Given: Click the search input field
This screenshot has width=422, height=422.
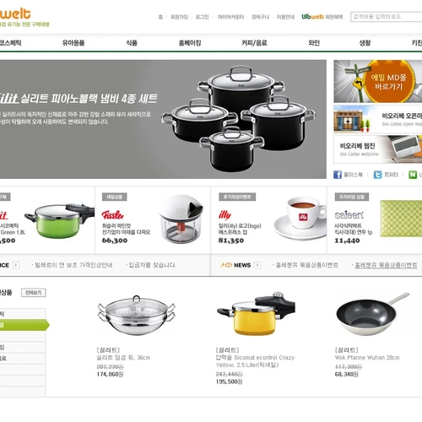Looking at the screenshot, I should coord(387,17).
